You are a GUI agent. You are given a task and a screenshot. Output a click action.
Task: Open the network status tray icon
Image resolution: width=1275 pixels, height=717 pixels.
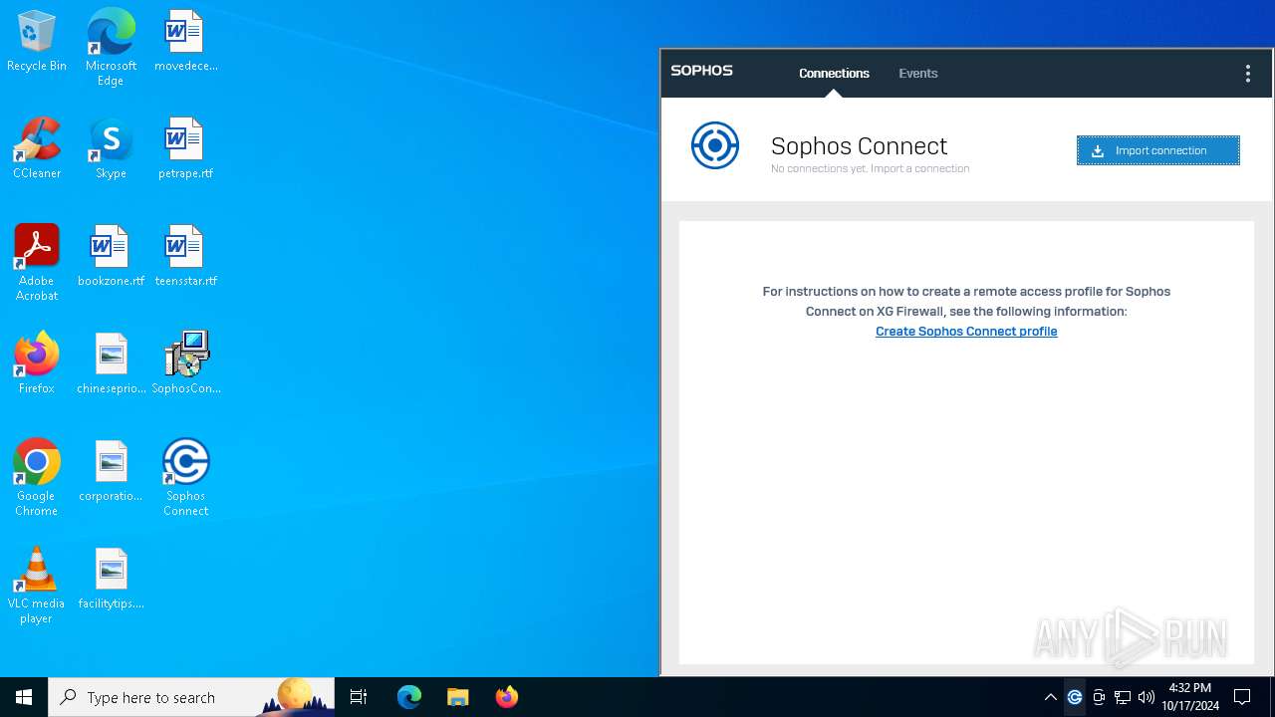tap(1123, 697)
